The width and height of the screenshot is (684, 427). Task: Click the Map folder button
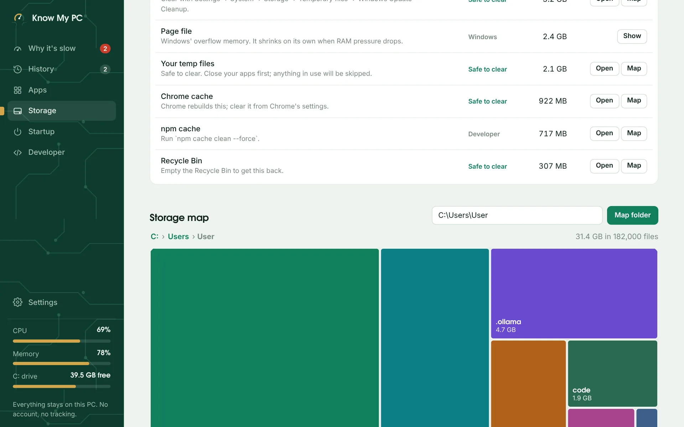coord(633,215)
